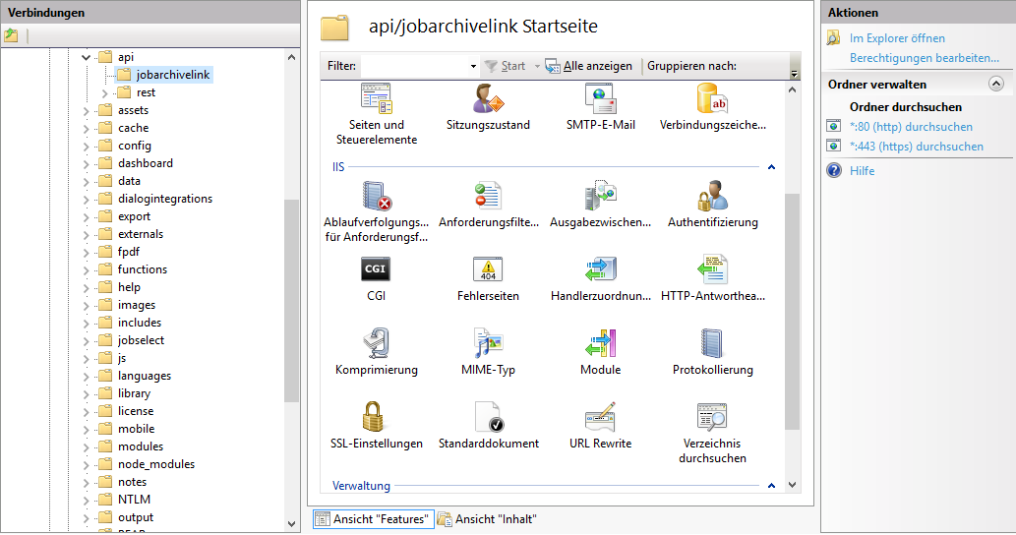Image resolution: width=1016 pixels, height=535 pixels.
Task: Select the dashboard folder in tree
Action: 145,163
